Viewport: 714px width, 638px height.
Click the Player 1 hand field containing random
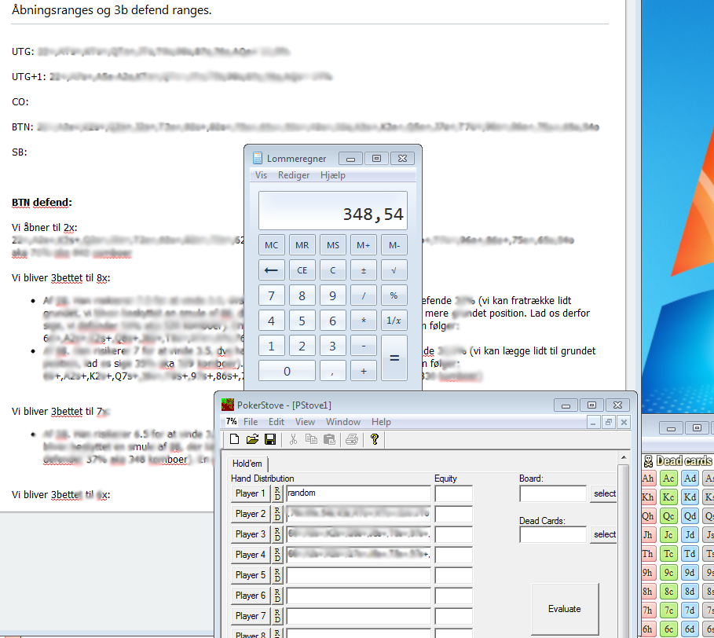(x=358, y=493)
